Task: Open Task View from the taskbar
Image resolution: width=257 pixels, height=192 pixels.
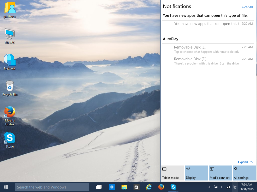Action: (x=99, y=187)
